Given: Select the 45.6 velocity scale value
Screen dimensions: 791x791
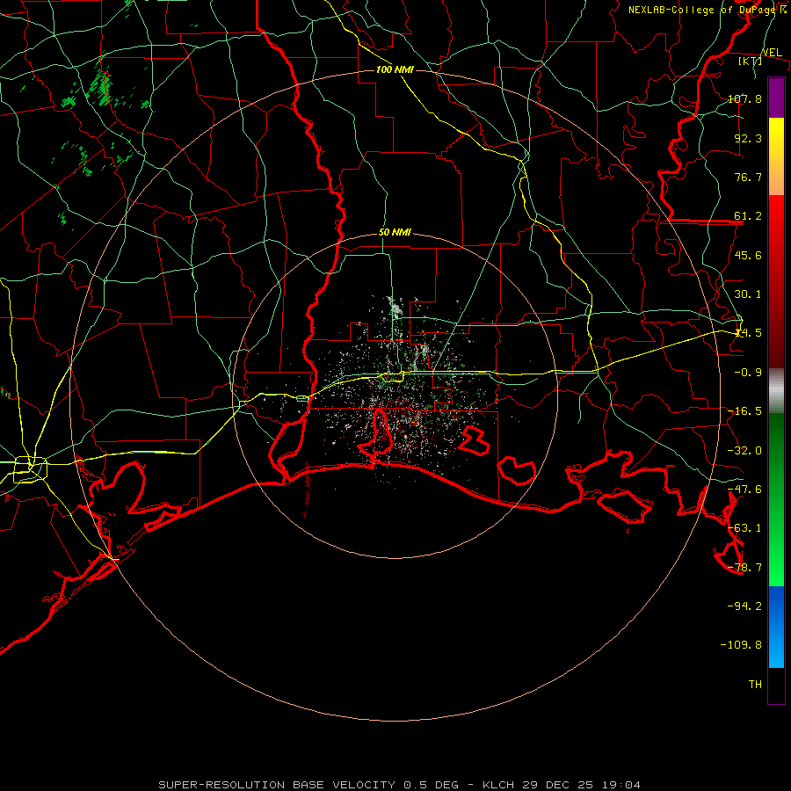Looking at the screenshot, I should point(748,255).
